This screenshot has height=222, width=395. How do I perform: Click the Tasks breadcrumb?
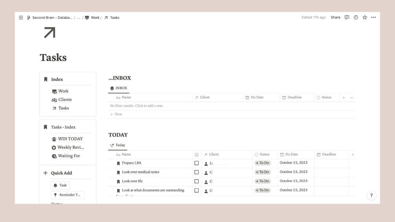115,18
